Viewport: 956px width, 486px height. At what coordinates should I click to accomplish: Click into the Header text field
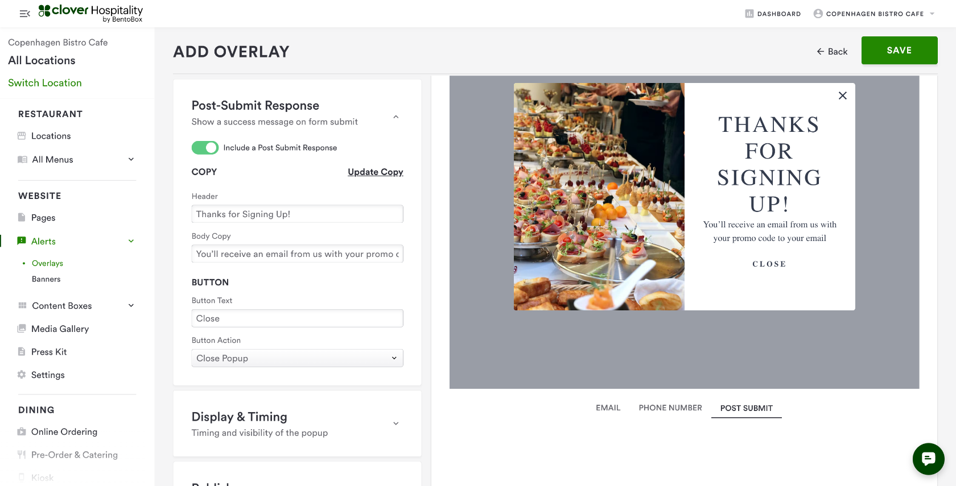(x=298, y=214)
